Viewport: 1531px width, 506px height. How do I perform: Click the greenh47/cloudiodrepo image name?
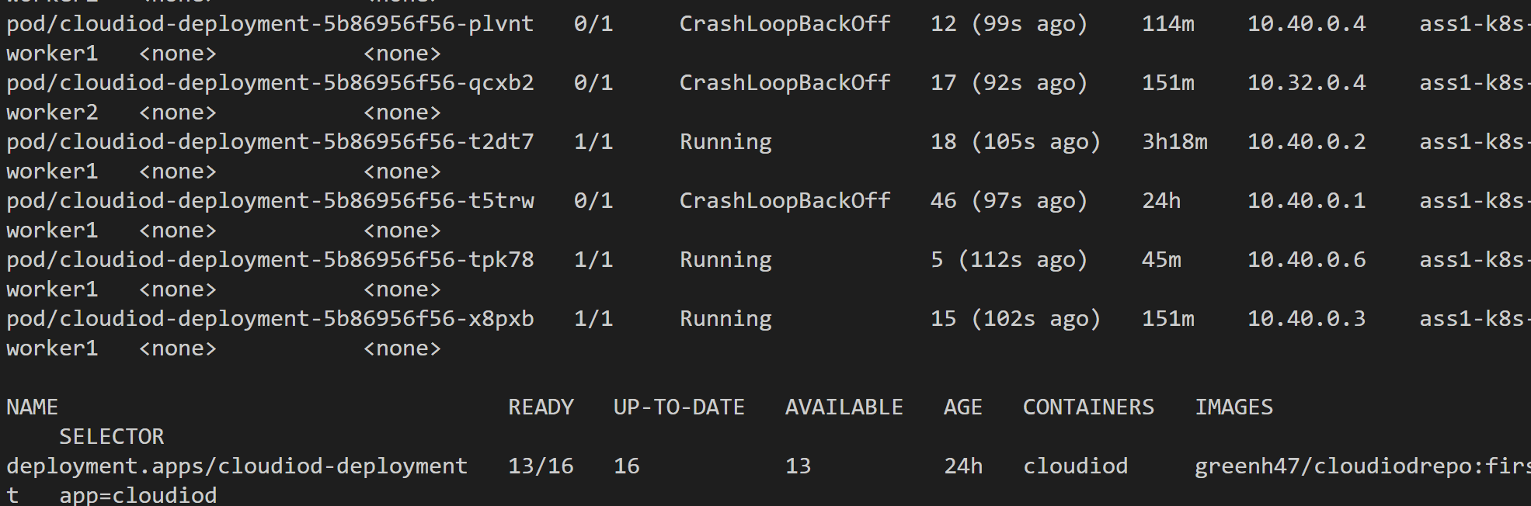1359,466
